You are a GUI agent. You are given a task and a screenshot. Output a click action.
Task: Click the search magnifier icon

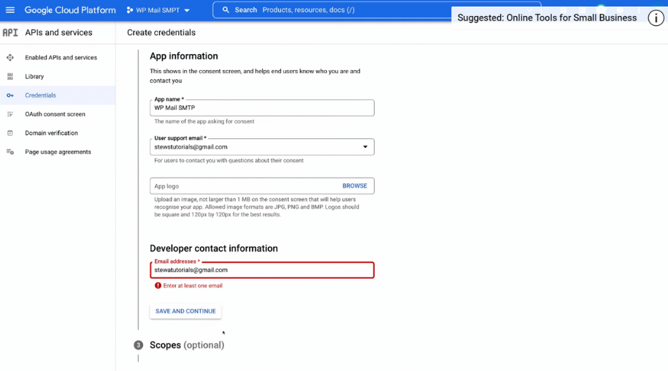pos(226,10)
